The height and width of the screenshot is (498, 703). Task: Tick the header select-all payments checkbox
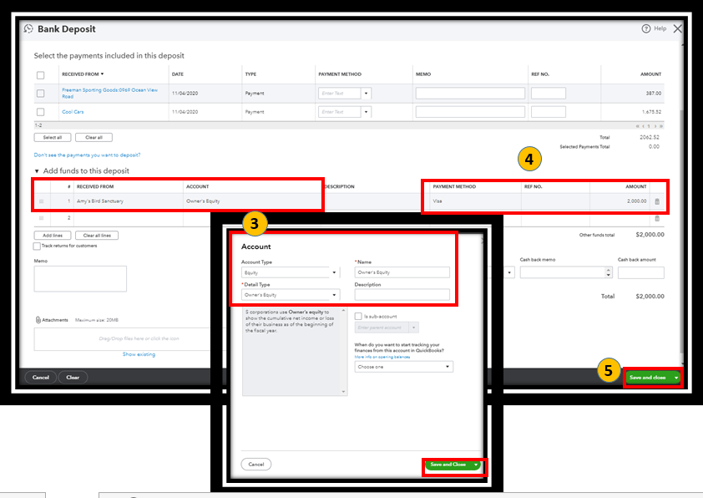point(40,75)
